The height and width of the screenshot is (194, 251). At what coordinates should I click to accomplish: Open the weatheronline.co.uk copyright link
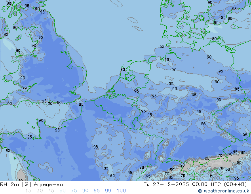tap(224, 191)
